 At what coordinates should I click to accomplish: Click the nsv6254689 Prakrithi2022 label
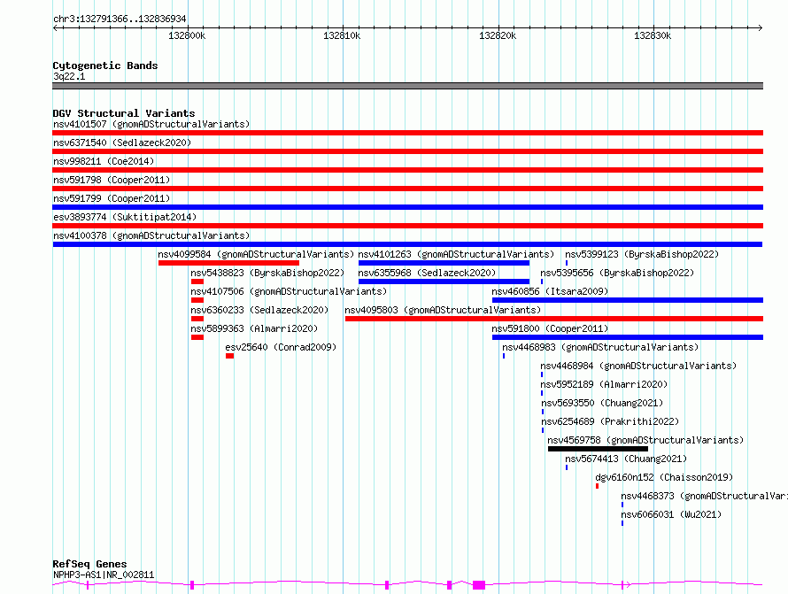(610, 421)
